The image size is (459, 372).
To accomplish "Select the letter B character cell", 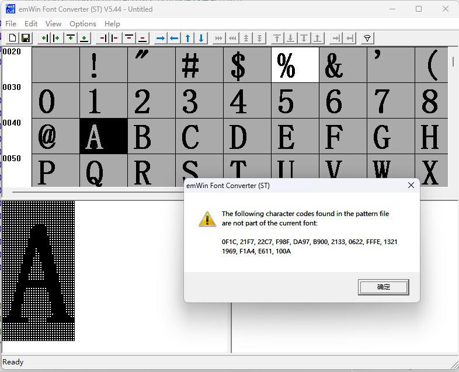I will coord(151,137).
